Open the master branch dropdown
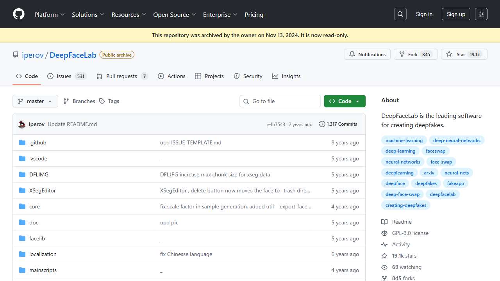Viewport: 500px width, 281px height. pos(35,101)
